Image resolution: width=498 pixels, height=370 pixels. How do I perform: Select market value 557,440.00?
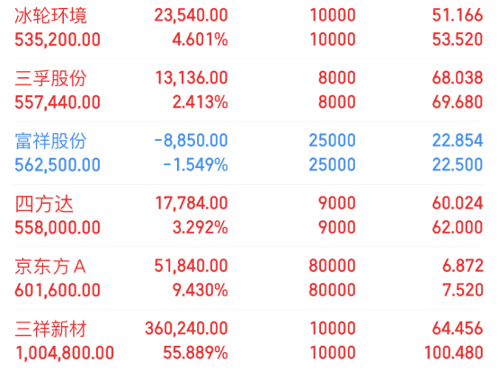coord(58,102)
